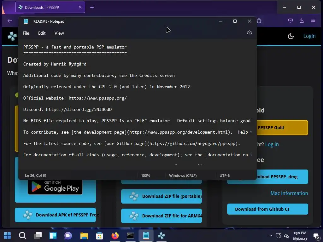Open a new browser tab with plus icon
Screen dimensions: 323x242
click(x=92, y=8)
